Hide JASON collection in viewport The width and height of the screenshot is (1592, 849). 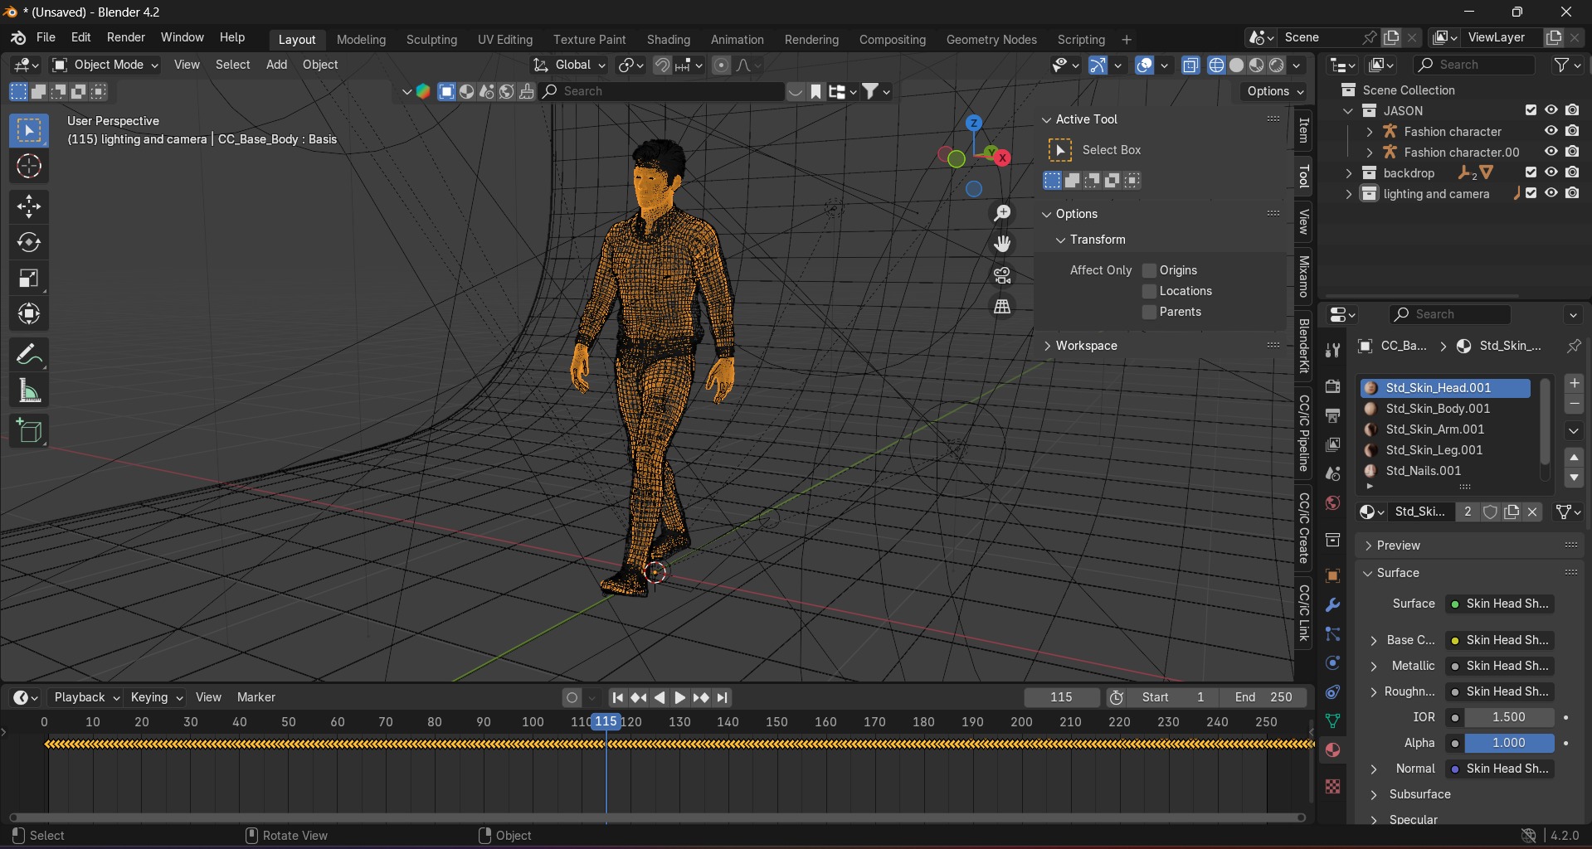point(1551,110)
